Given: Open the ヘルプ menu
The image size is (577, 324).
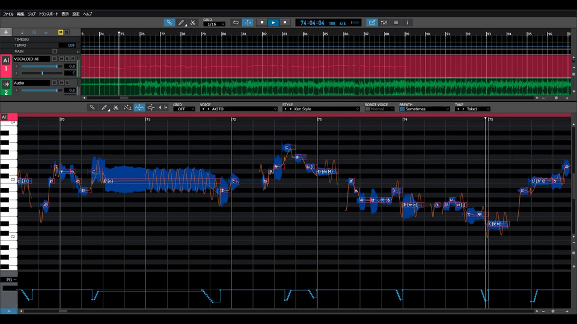Looking at the screenshot, I should pyautogui.click(x=88, y=14).
